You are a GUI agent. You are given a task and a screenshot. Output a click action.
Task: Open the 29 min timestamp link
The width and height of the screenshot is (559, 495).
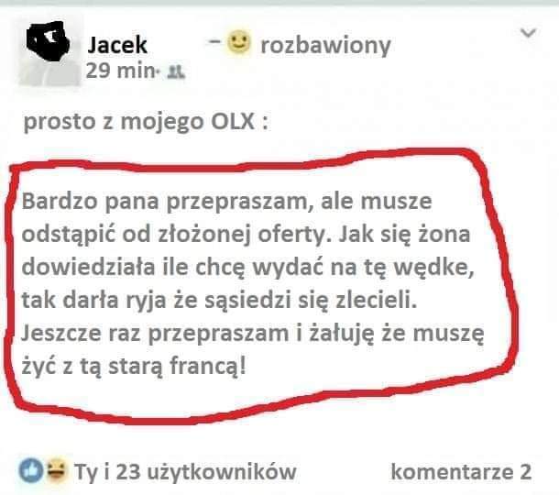click(120, 71)
